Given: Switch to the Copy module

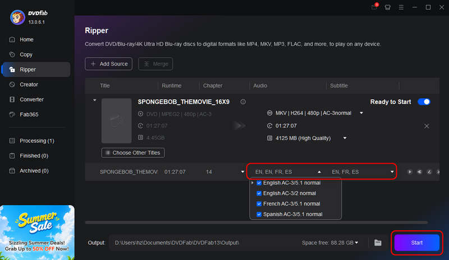Looking at the screenshot, I should [x=26, y=54].
